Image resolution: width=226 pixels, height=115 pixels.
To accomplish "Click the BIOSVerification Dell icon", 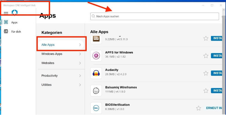I will (96, 108).
